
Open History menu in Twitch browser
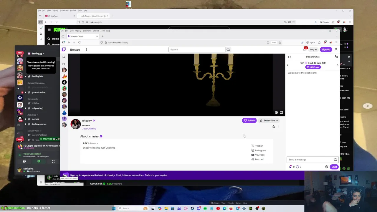[x=78, y=31]
